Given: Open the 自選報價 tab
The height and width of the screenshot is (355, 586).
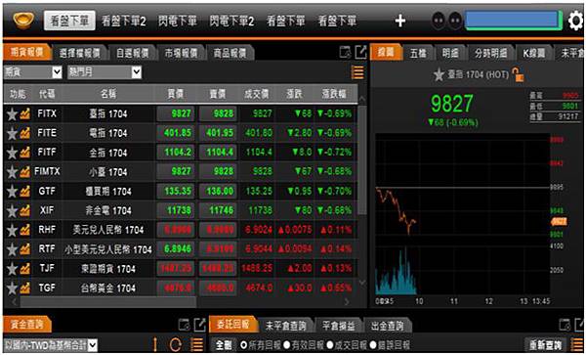Looking at the screenshot, I should pos(132,53).
